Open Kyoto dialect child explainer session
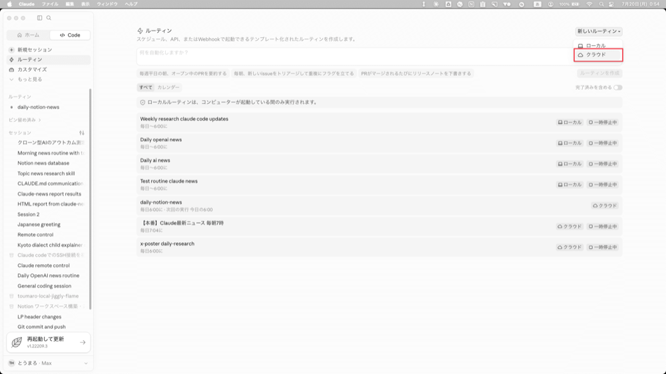666x374 pixels. (x=50, y=245)
